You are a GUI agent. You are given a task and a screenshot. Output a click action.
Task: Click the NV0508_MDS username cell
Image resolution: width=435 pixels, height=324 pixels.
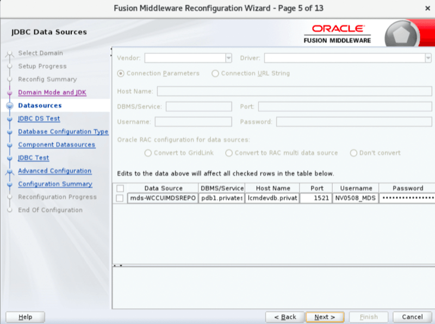click(356, 198)
